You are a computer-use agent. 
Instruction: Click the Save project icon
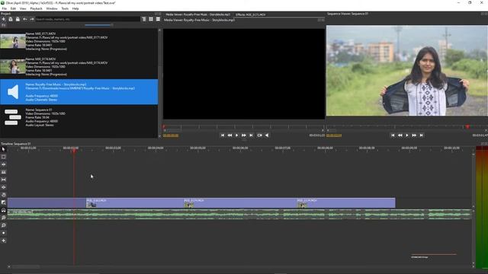point(18,19)
